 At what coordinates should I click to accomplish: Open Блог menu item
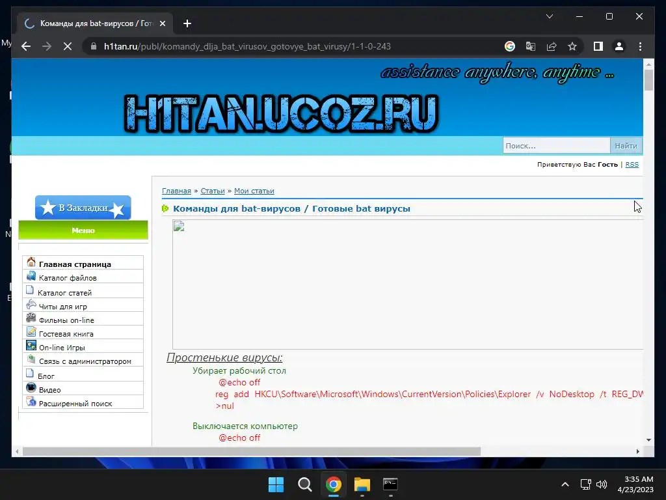coord(46,376)
